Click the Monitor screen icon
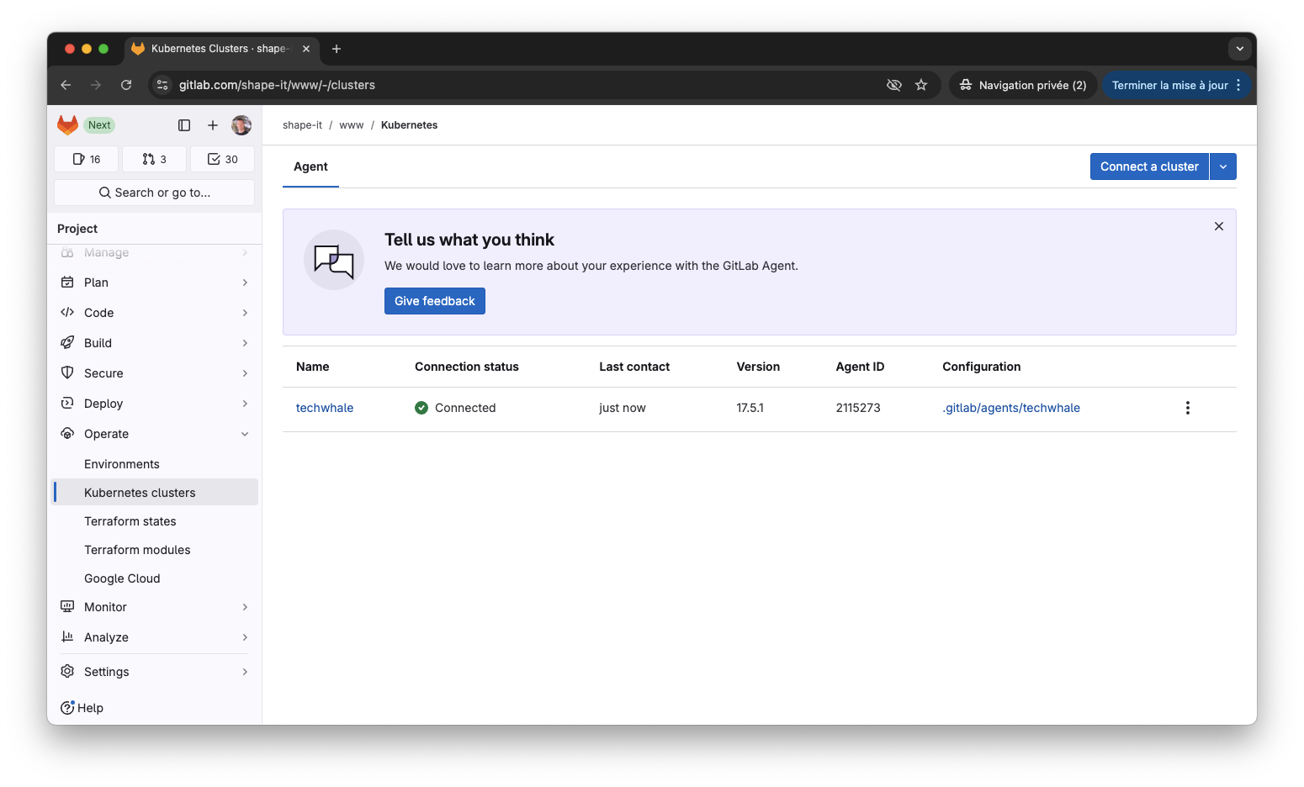 (67, 607)
